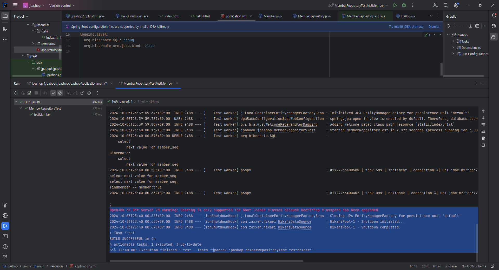
Task: Open IDE settings gear icon
Action: coord(456,5)
